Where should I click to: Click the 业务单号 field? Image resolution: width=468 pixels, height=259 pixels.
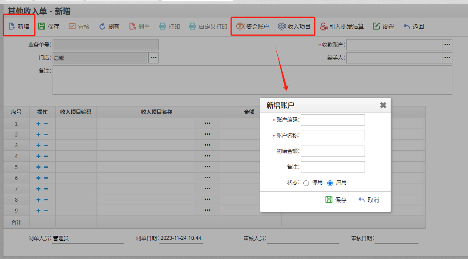pos(106,45)
